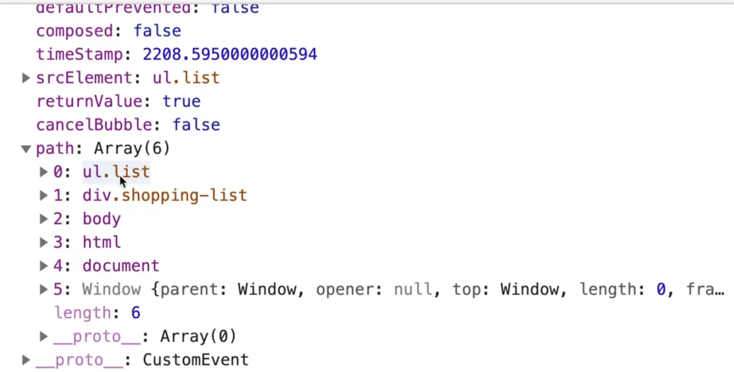Click the body element in path

click(102, 219)
